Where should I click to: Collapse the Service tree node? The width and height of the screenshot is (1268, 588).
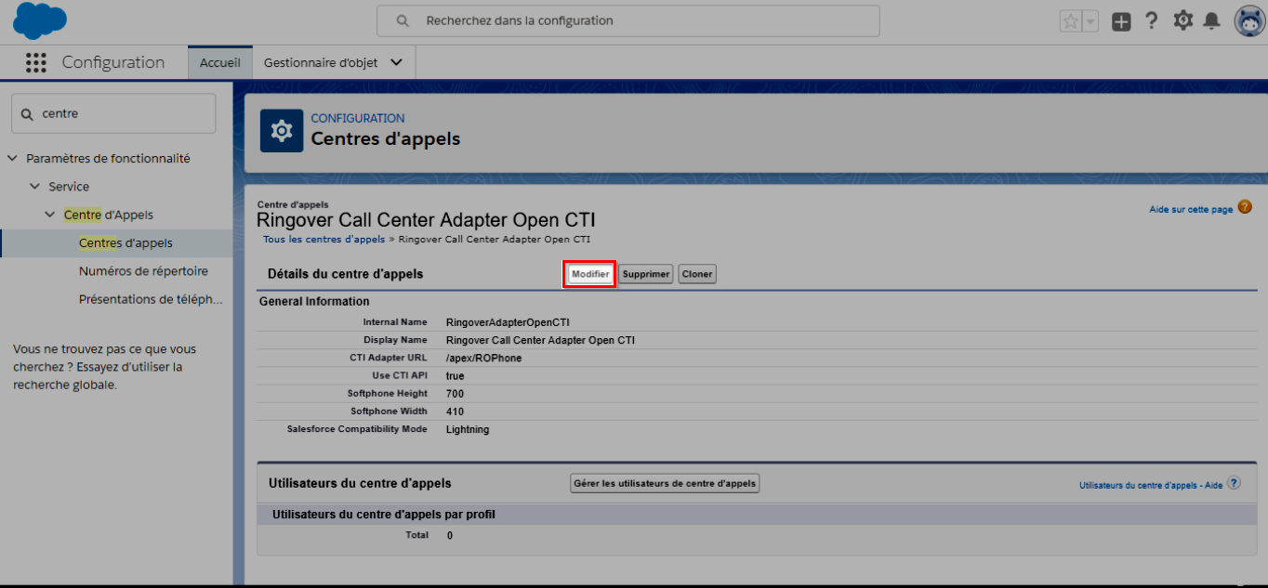click(x=35, y=187)
